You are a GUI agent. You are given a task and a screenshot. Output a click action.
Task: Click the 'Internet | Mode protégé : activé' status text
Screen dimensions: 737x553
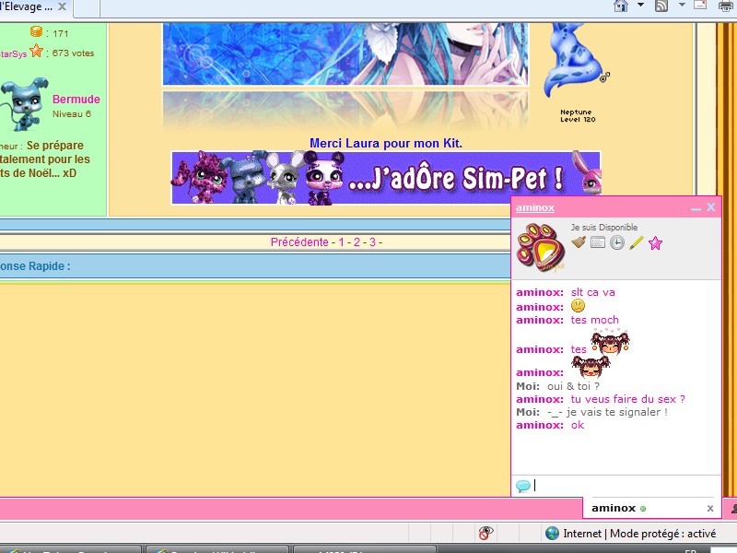pyautogui.click(x=639, y=534)
